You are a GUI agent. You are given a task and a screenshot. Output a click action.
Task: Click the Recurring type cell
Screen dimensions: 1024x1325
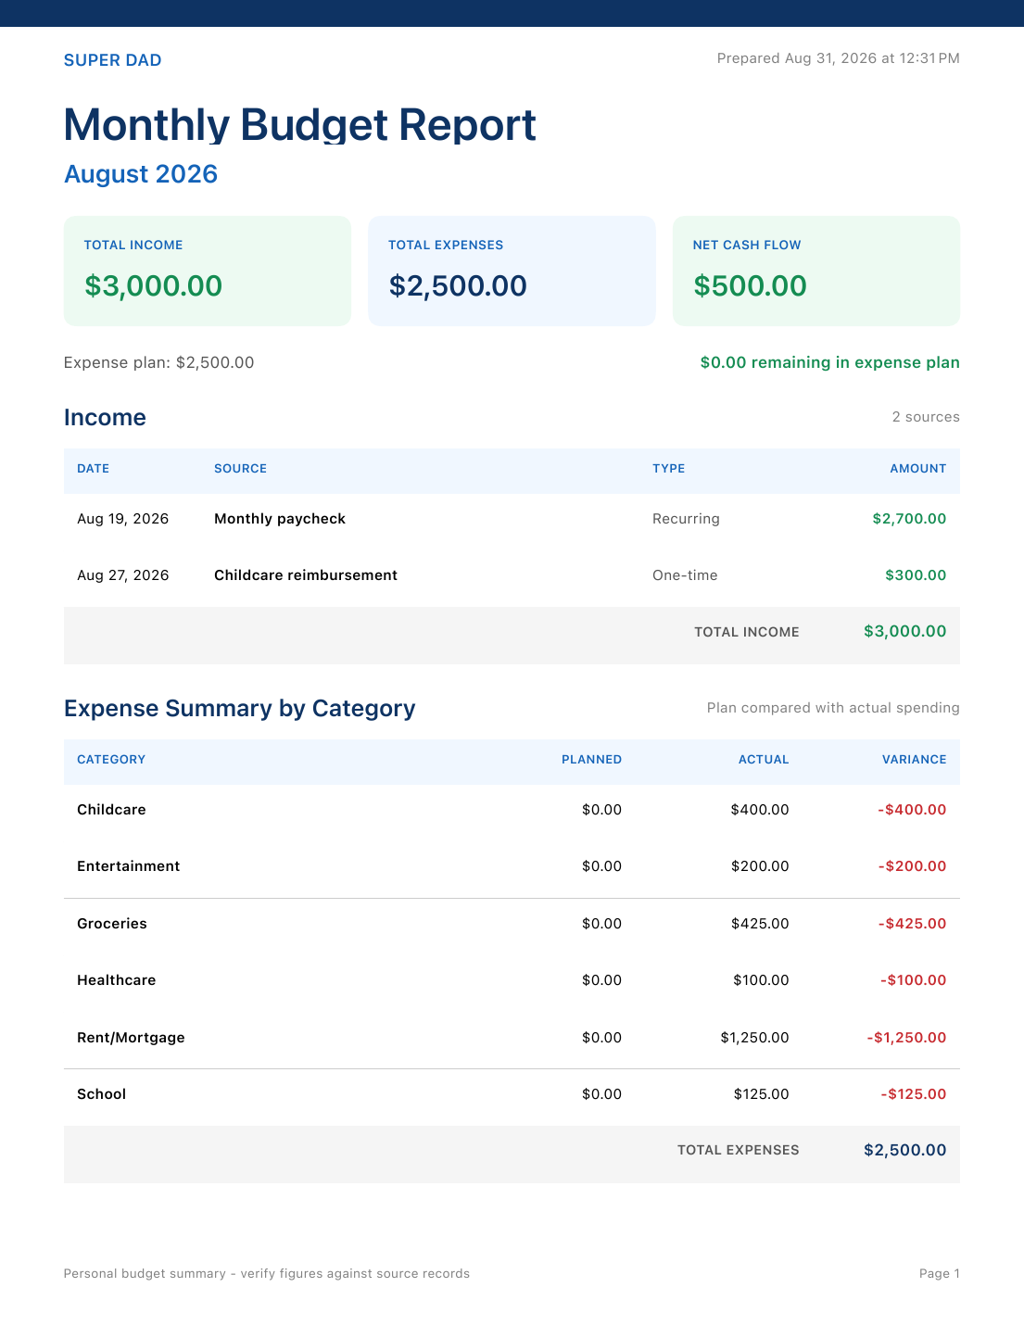click(686, 519)
